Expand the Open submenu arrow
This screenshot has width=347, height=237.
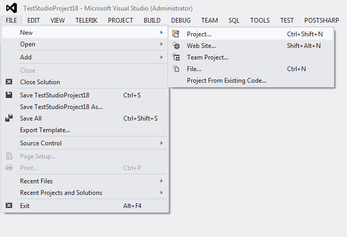pos(162,44)
